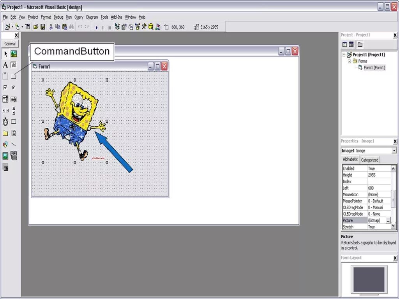Open the Add Project dropdown arrow
Image resolution: width=399 pixels, height=299 pixels.
pyautogui.click(x=12, y=27)
